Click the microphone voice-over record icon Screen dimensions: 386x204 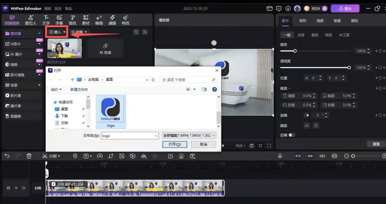click(280, 156)
